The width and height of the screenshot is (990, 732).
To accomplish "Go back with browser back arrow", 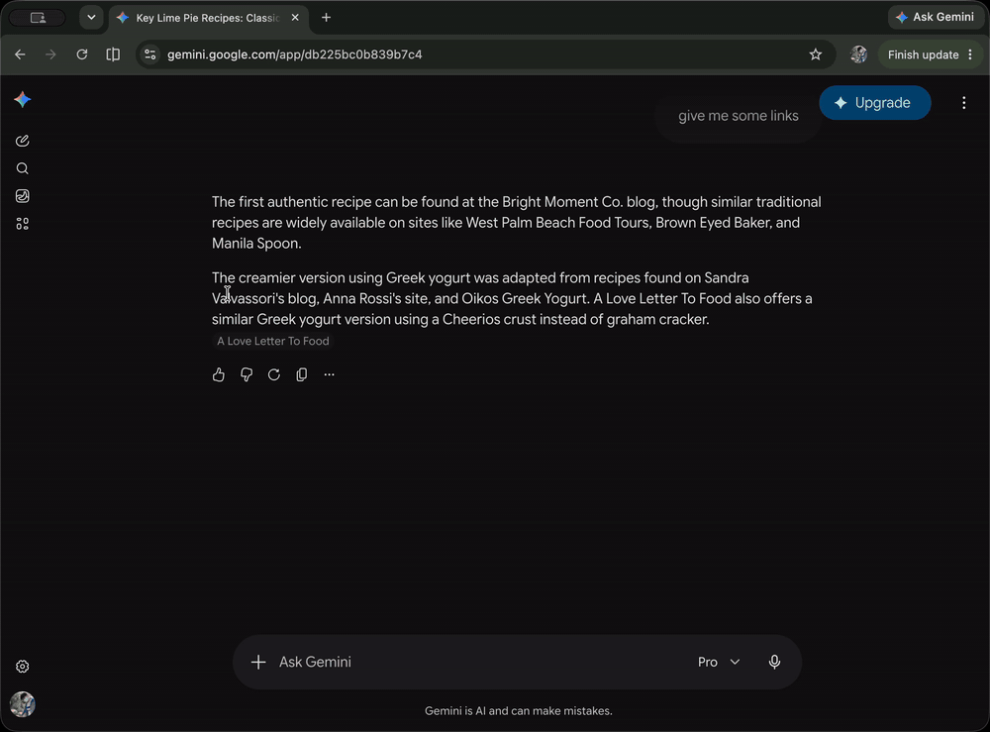I will (x=20, y=54).
